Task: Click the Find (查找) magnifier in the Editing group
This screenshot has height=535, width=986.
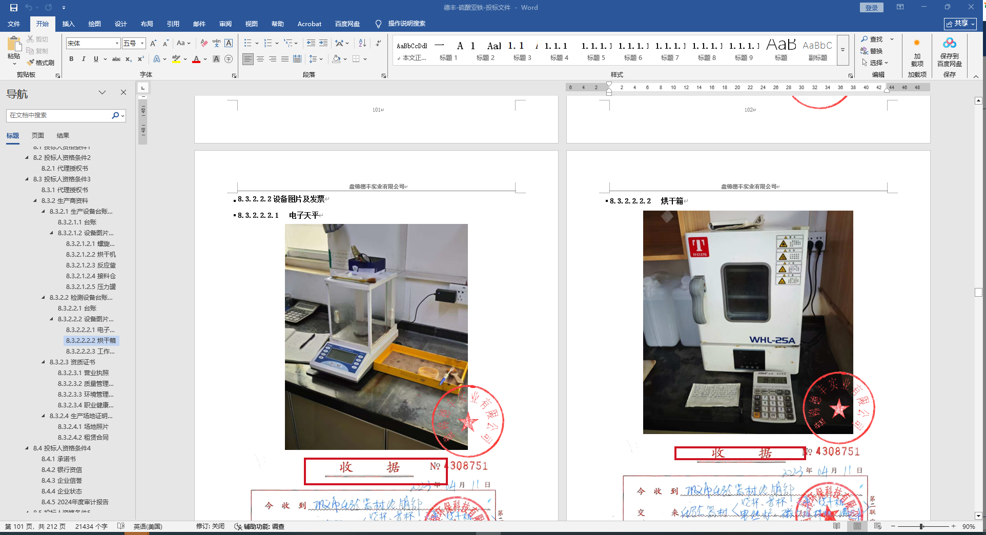Action: click(x=872, y=39)
